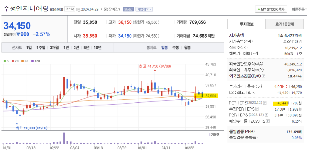Click the 고가 value 36,150
This screenshot has width=309, height=154.
coord(125,22)
